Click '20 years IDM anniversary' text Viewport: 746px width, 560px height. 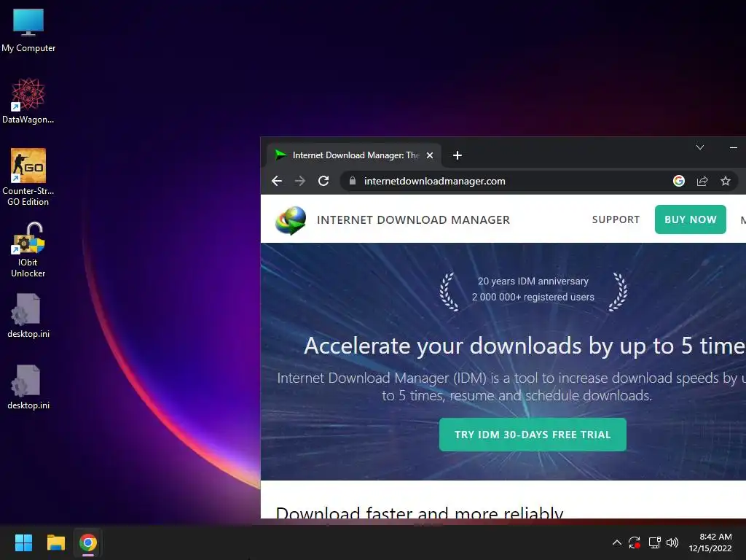(533, 281)
